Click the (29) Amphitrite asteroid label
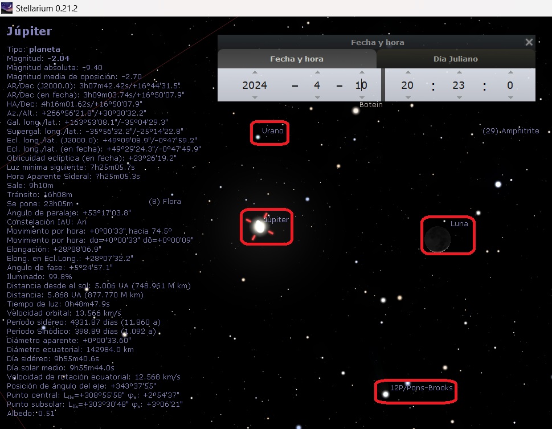This screenshot has height=429, width=552. pyautogui.click(x=511, y=131)
